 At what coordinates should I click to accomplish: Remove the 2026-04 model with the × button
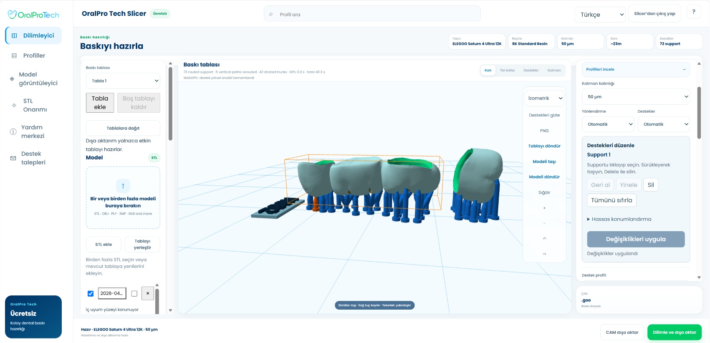(148, 293)
